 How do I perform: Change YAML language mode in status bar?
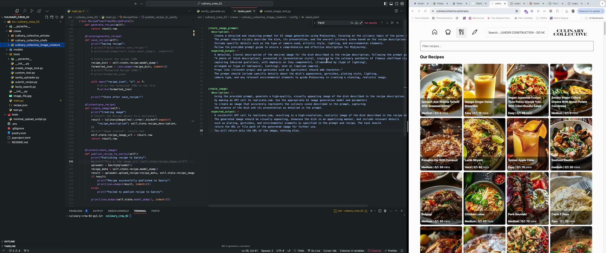301,251
